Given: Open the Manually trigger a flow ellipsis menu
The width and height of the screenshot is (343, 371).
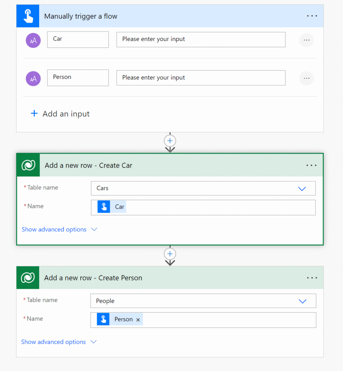Looking at the screenshot, I should [x=312, y=16].
